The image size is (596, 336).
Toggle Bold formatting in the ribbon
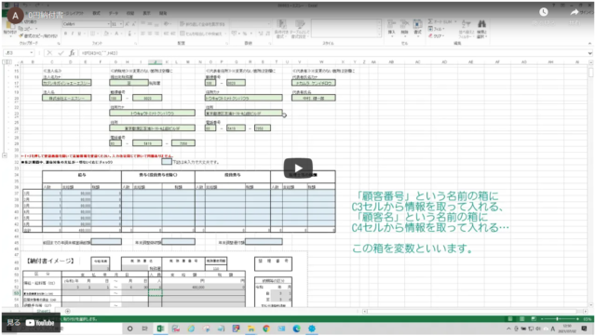[x=66, y=34]
